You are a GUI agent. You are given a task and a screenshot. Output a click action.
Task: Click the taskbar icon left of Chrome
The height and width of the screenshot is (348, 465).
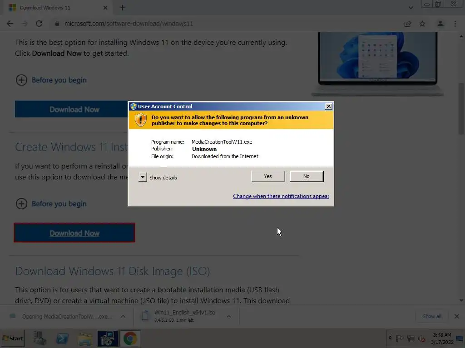[107, 338]
